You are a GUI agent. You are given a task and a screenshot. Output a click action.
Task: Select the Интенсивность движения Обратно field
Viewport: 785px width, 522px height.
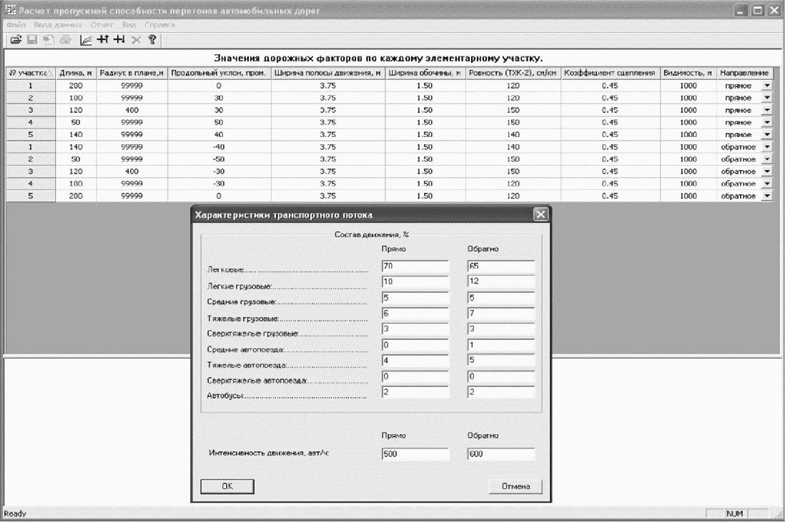coord(500,454)
